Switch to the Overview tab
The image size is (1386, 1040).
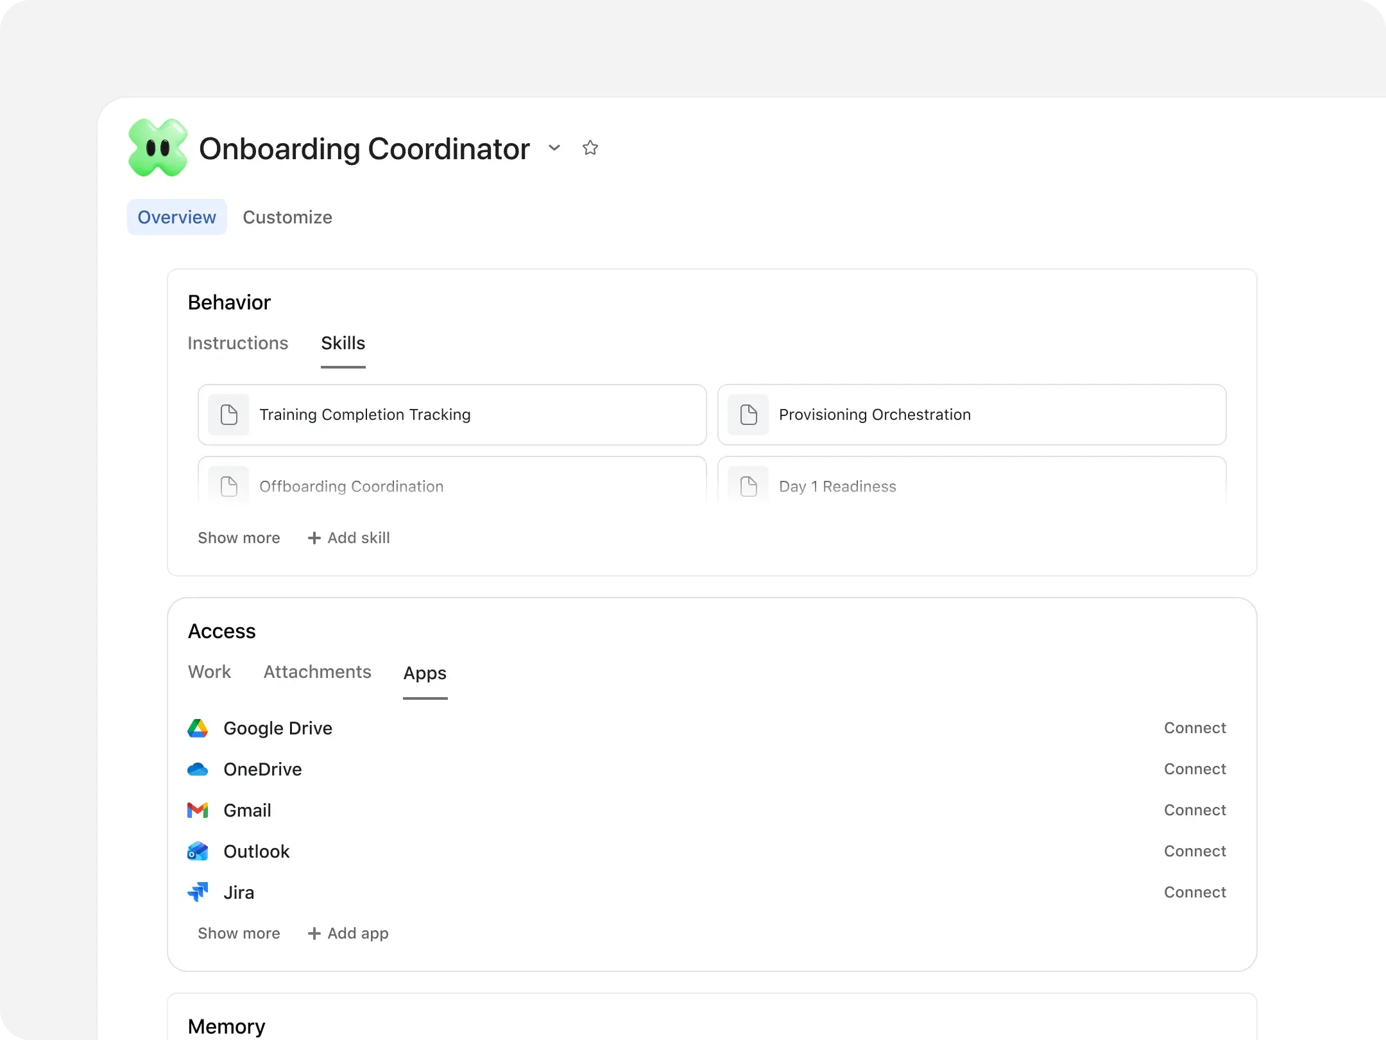click(176, 217)
